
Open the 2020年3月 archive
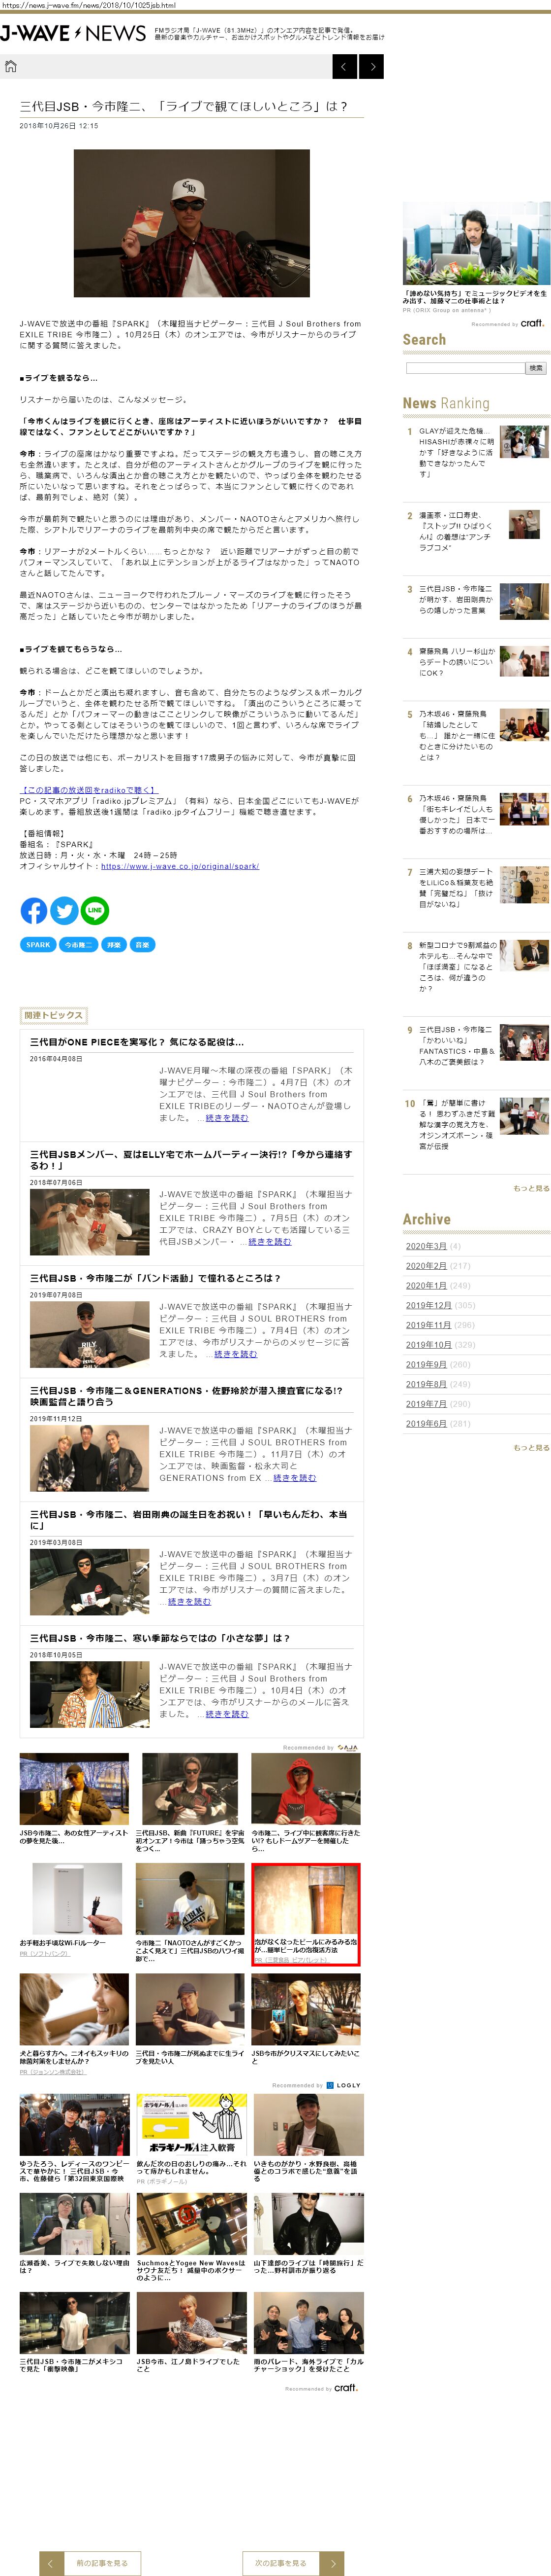(426, 1246)
